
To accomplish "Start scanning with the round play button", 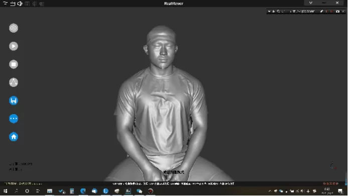I will (14, 46).
